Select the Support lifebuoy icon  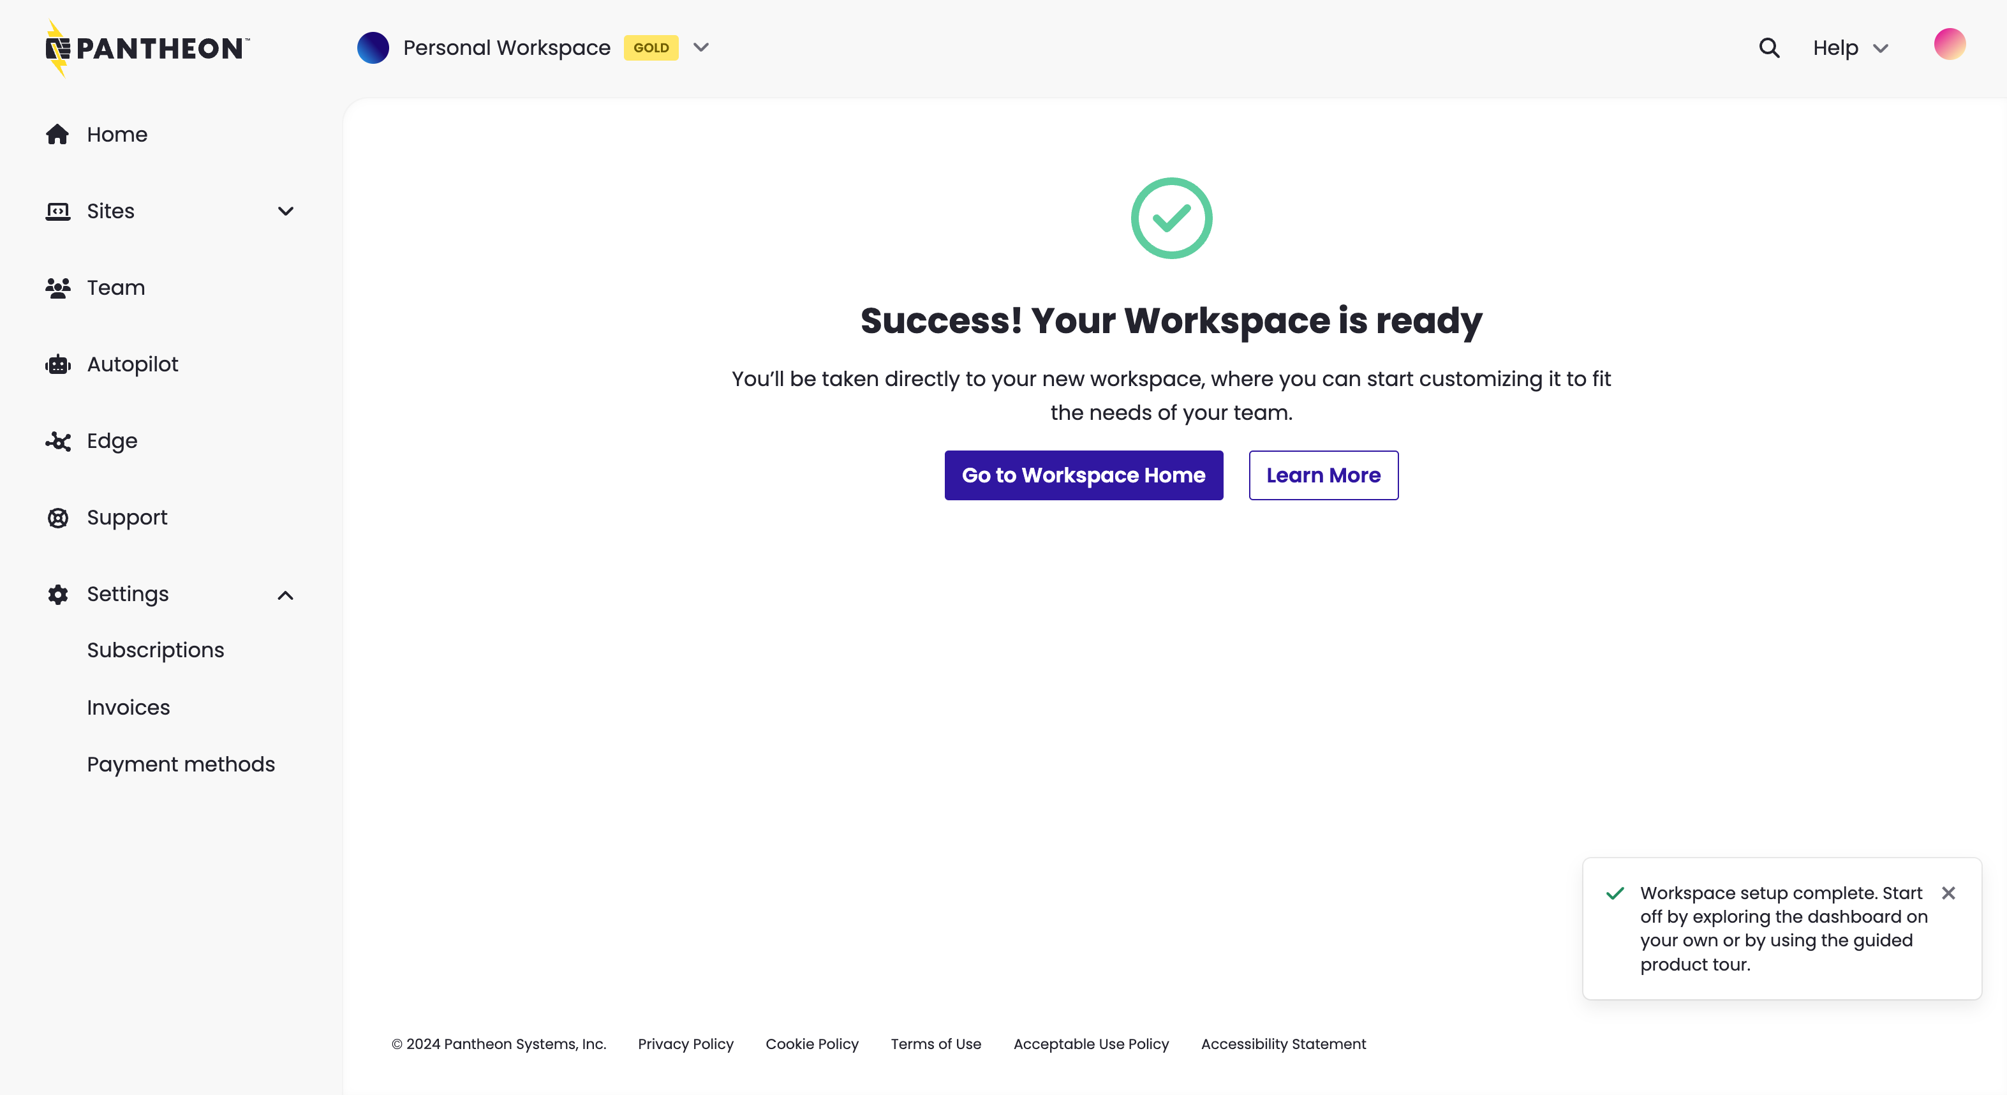tap(57, 518)
